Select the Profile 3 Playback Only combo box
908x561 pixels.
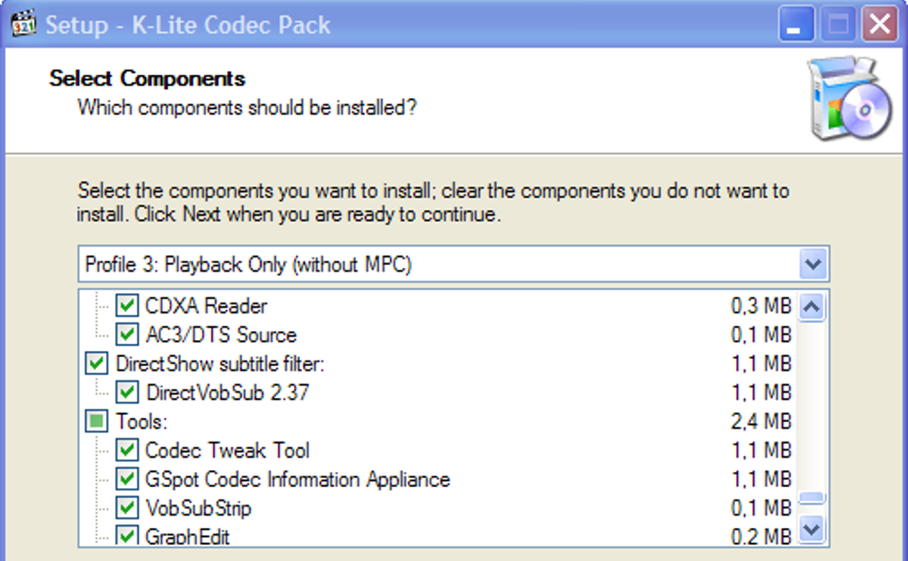click(453, 264)
